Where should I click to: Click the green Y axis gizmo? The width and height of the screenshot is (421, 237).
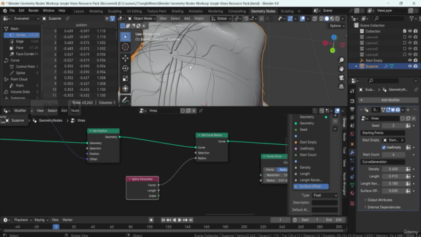pyautogui.click(x=332, y=50)
